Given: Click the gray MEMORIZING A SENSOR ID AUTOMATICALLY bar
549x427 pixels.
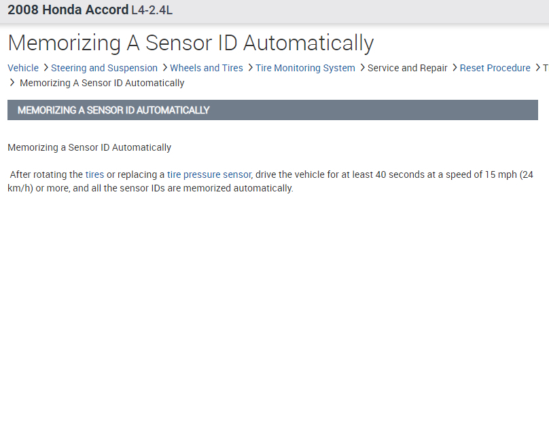Looking at the screenshot, I should (x=272, y=110).
